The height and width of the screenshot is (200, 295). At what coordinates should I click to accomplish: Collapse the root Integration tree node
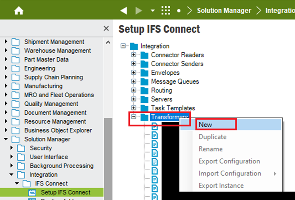pos(123,46)
